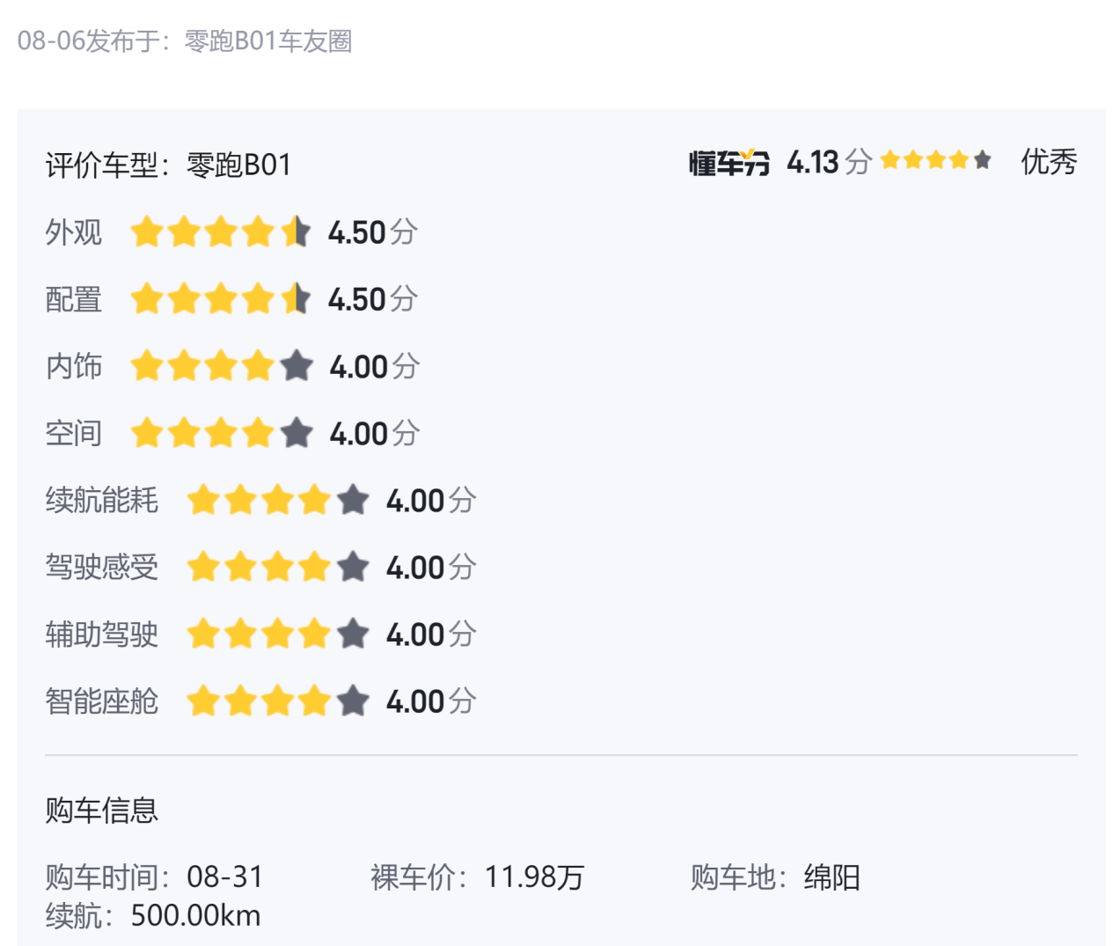Click the gray fifth star for 智能座舱
This screenshot has height=946, width=1113.
click(353, 700)
